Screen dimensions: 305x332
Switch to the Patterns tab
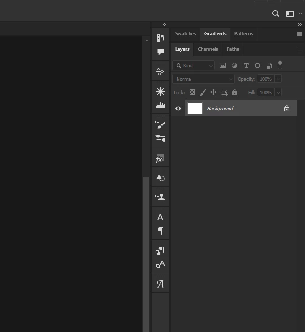coord(243,34)
